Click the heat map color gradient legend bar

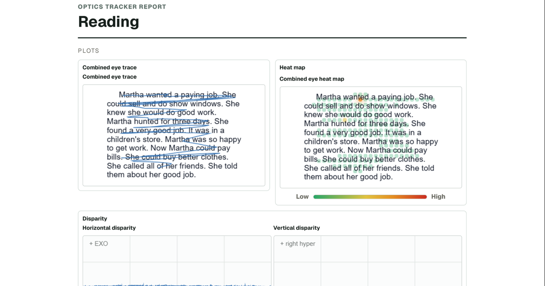pos(370,197)
